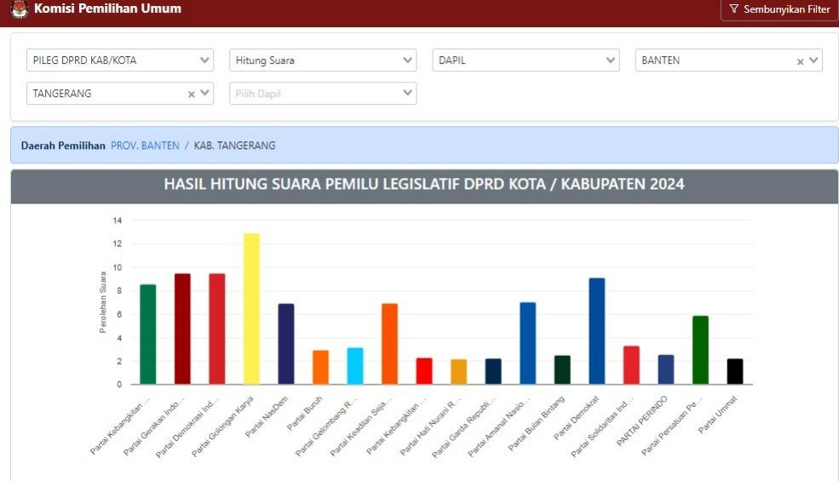Screen dimensions: 839x481
Task: Click the HASIL HITUNG SUARA chart heading
Action: pyautogui.click(x=424, y=184)
